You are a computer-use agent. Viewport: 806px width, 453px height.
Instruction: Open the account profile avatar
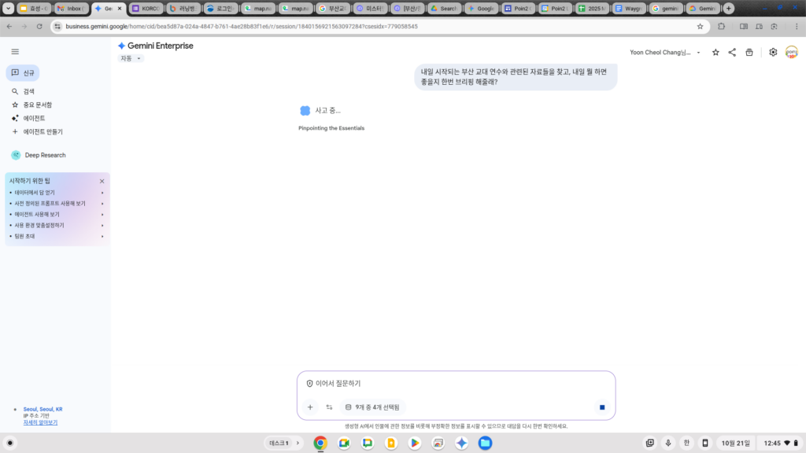coord(791,53)
